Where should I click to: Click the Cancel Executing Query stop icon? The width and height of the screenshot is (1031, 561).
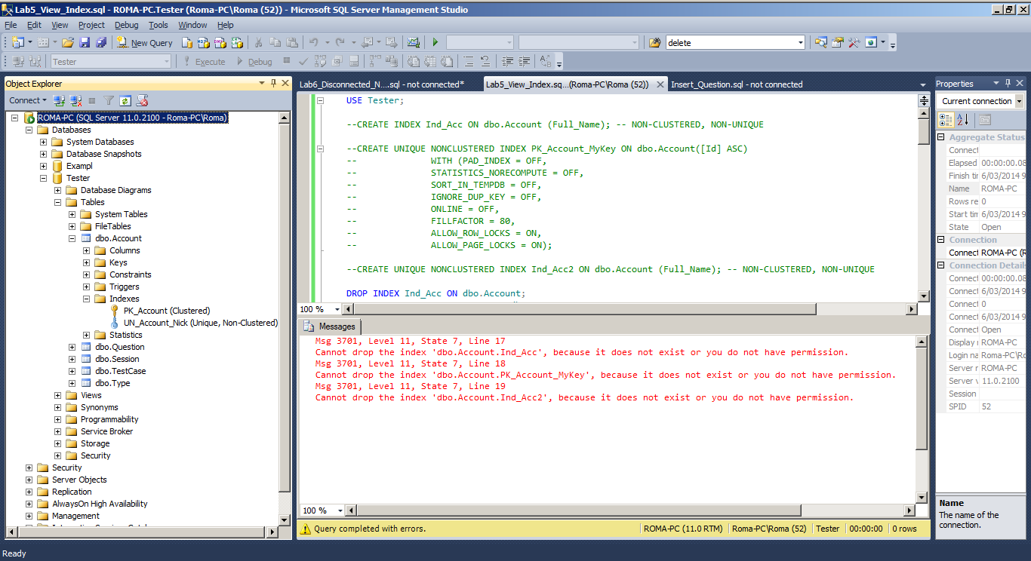tap(287, 61)
